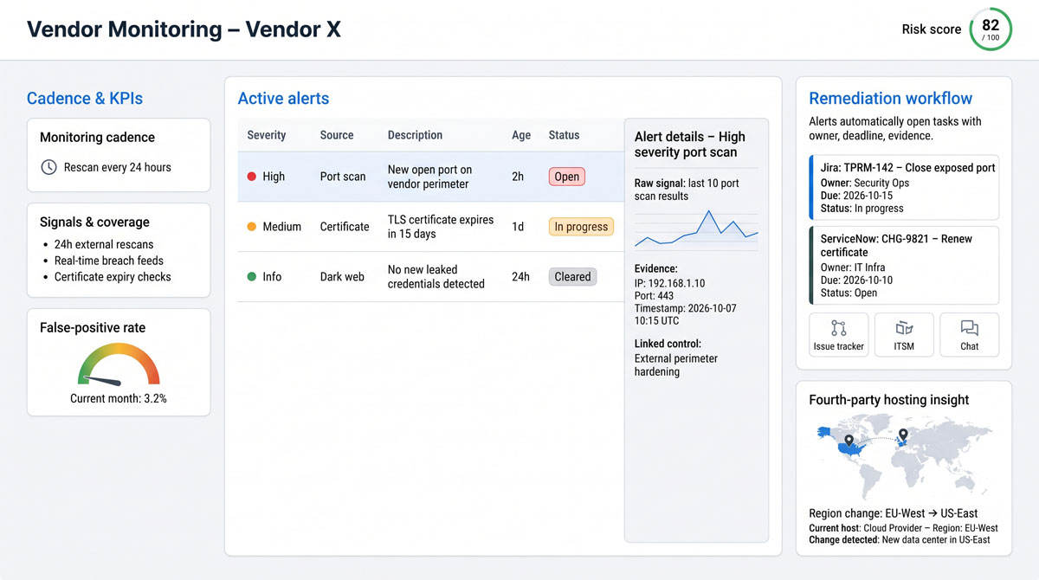This screenshot has width=1039, height=580.
Task: Select the No new leaked credentials row
Action: (x=430, y=277)
